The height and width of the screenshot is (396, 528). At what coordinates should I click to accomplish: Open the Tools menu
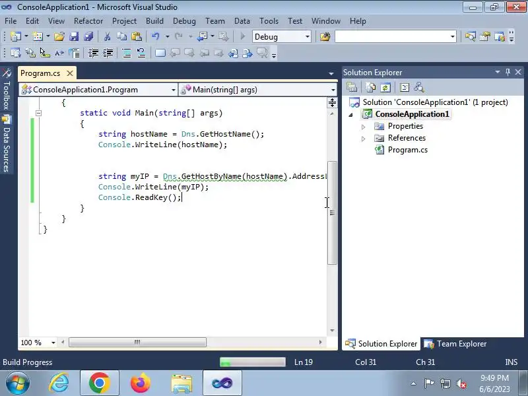[x=269, y=21]
